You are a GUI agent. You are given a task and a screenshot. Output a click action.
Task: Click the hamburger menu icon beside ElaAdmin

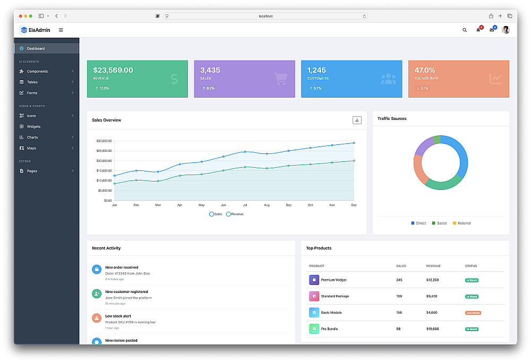click(61, 30)
